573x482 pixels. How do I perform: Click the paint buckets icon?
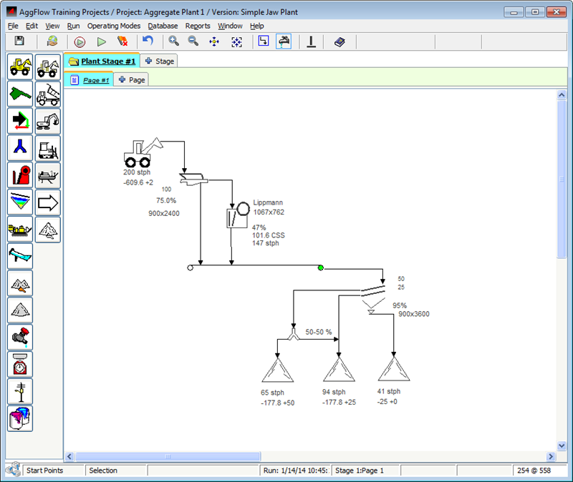point(20,418)
